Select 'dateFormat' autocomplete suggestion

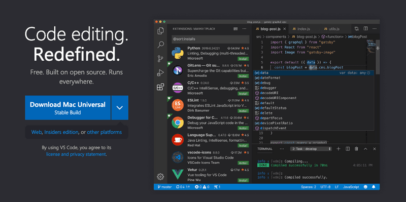[x=314, y=78]
